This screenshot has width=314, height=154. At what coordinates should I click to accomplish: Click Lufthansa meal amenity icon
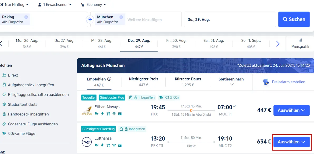pyautogui.click(x=108, y=145)
